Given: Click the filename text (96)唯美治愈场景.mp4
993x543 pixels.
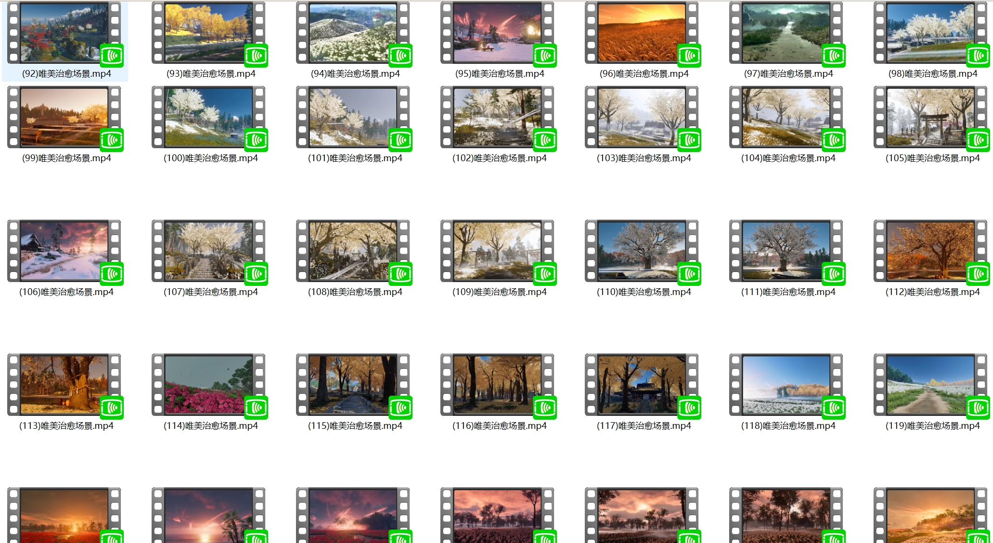Looking at the screenshot, I should tap(644, 74).
